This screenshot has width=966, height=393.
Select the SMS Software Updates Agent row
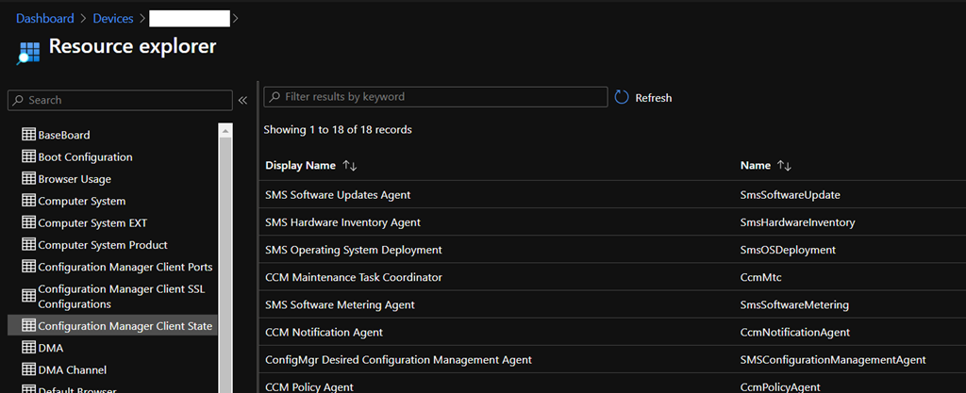(x=338, y=195)
